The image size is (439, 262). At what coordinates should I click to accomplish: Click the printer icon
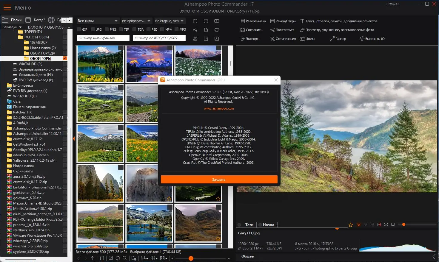(x=217, y=30)
